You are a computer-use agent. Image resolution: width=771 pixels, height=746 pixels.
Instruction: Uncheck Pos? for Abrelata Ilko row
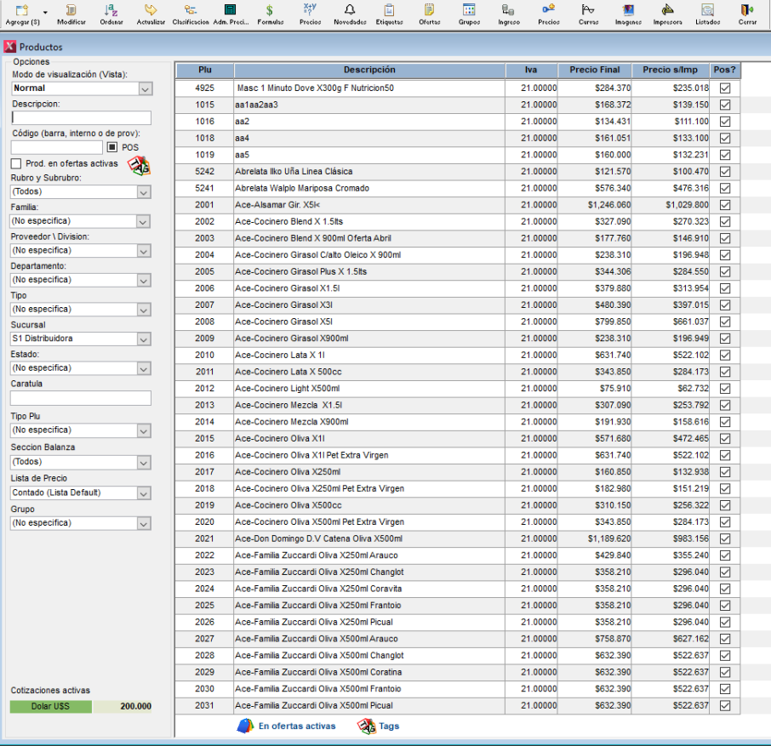coord(725,171)
